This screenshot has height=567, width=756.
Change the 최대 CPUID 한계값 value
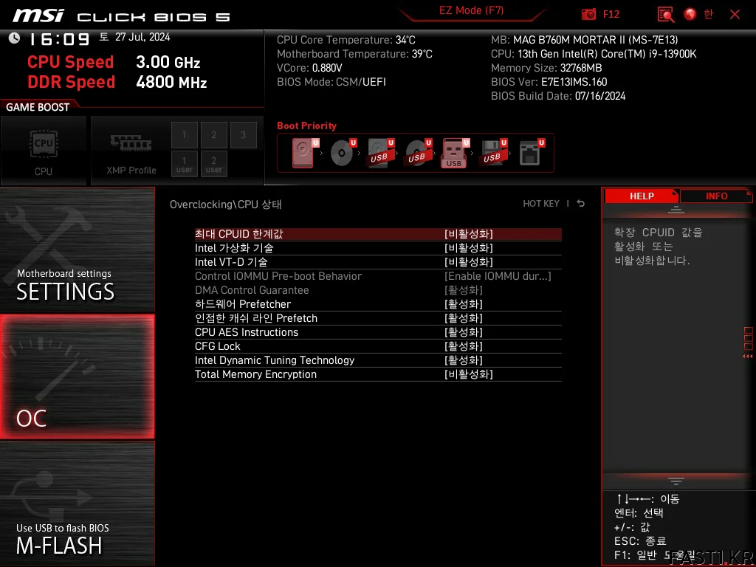tap(469, 234)
